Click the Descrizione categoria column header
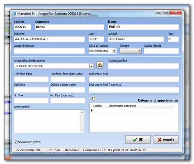This screenshot has height=164, width=194. pos(122,106)
